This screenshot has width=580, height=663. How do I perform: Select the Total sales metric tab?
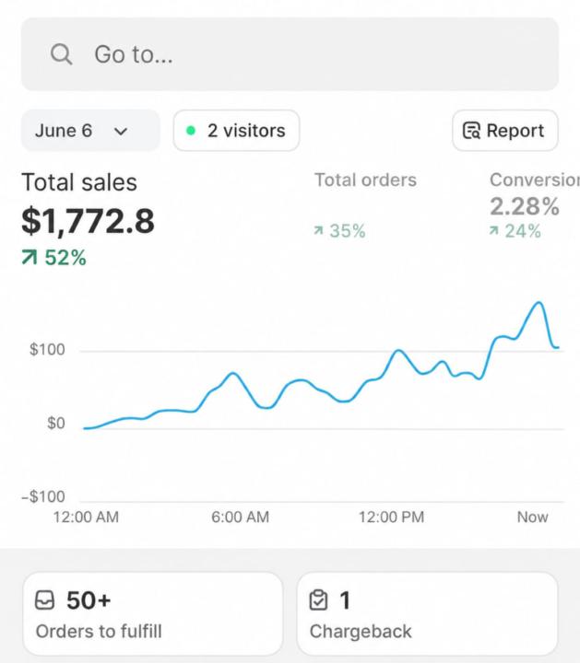(79, 182)
